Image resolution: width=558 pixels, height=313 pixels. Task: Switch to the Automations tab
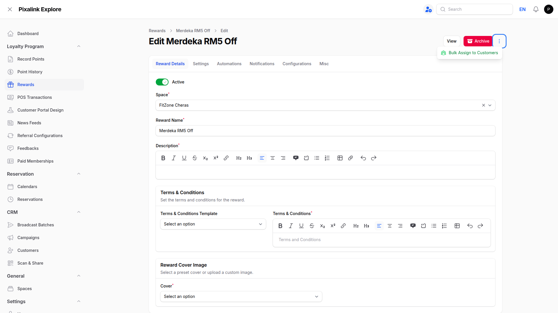coord(229,64)
